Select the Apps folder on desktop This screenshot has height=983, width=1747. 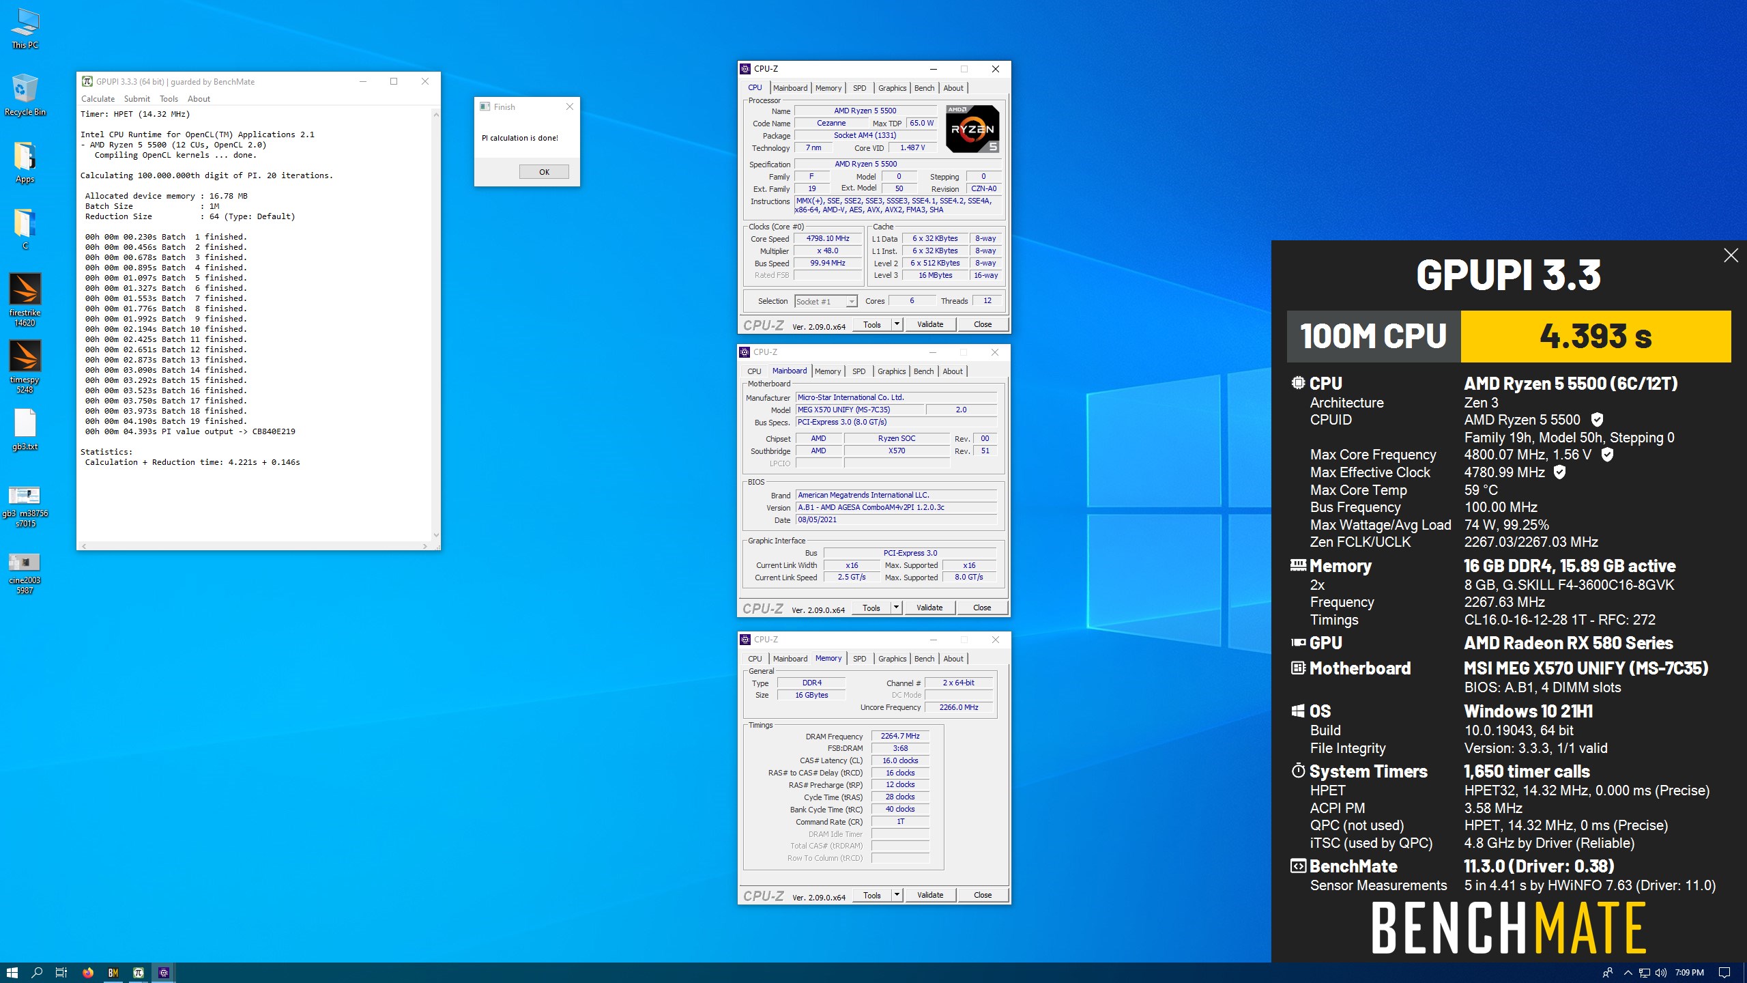pos(25,162)
